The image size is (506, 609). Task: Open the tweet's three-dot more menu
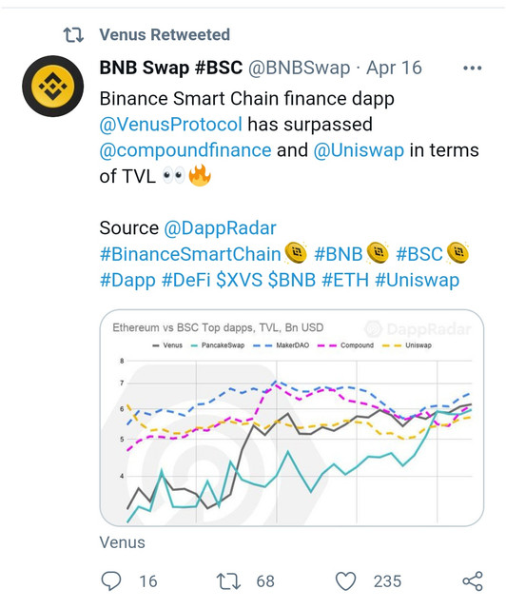tap(472, 68)
